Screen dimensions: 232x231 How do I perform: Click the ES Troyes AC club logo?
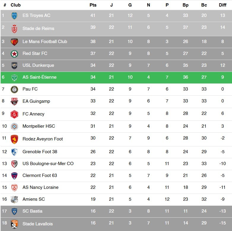[14, 16]
